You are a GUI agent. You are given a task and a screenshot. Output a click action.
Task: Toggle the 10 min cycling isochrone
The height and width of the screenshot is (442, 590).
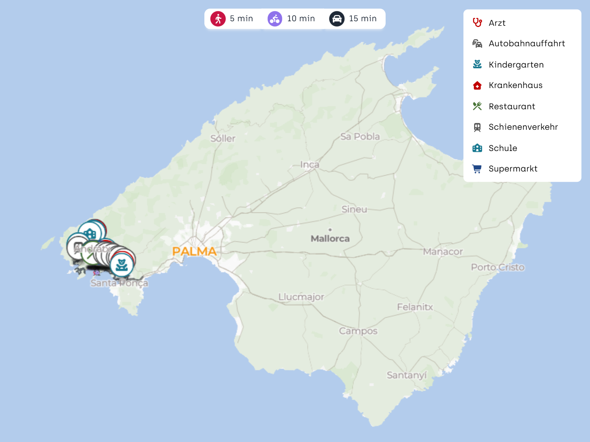click(291, 19)
